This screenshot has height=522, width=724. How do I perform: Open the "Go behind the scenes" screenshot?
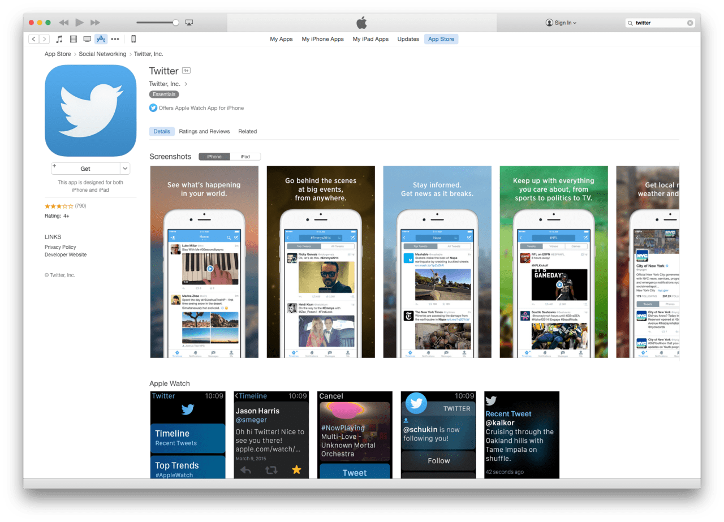(321, 262)
